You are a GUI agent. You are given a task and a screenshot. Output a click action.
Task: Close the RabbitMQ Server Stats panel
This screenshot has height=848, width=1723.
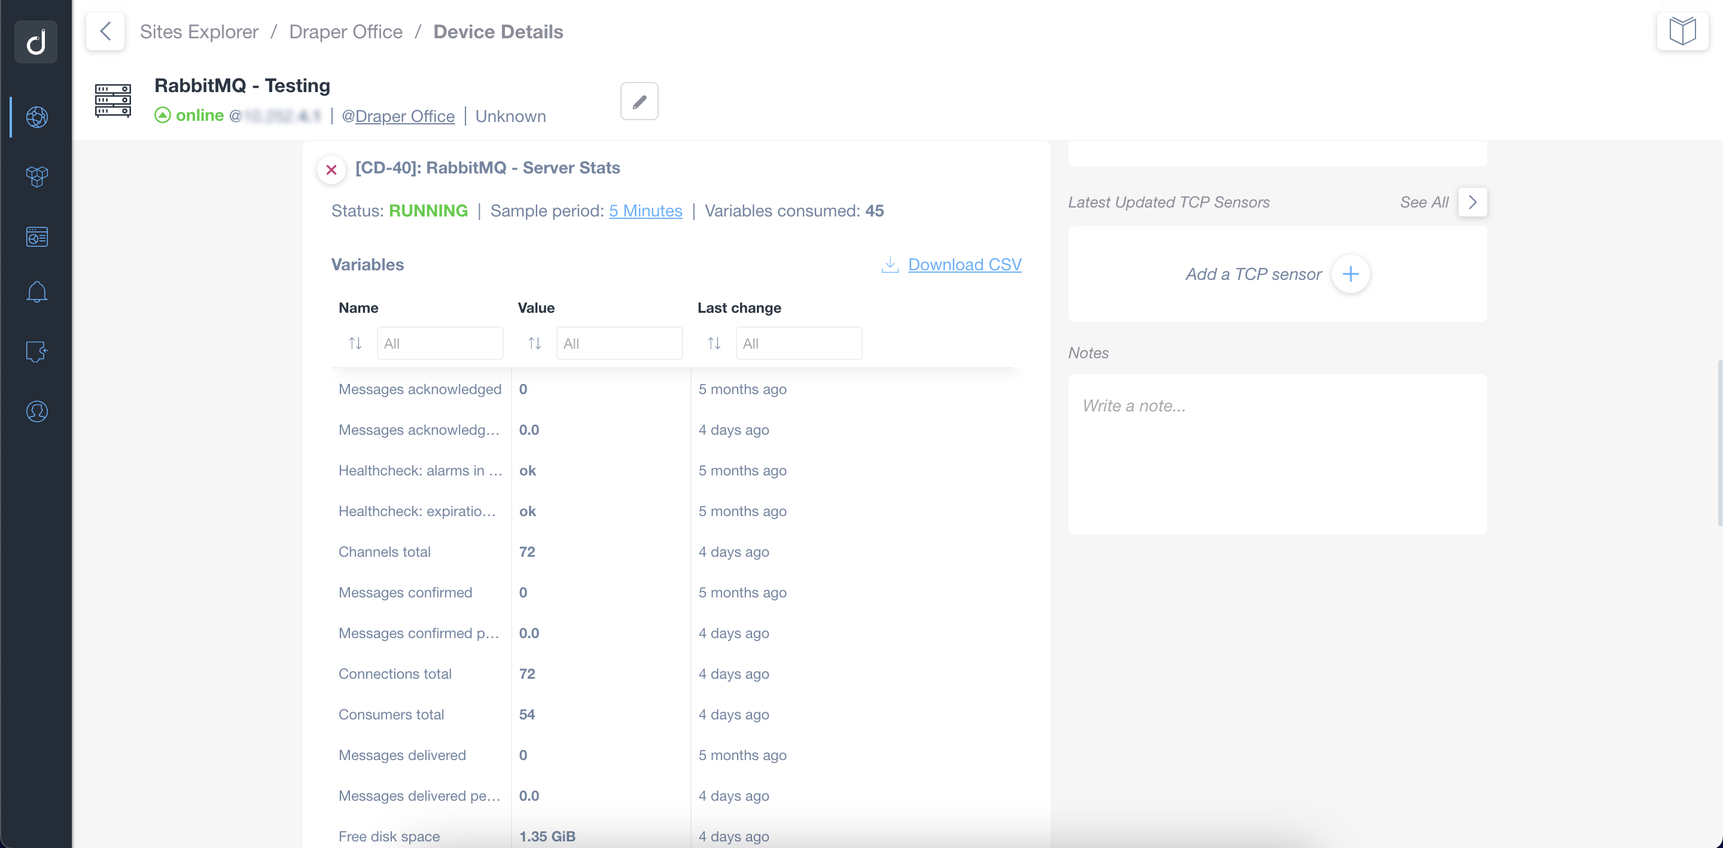pos(331,169)
